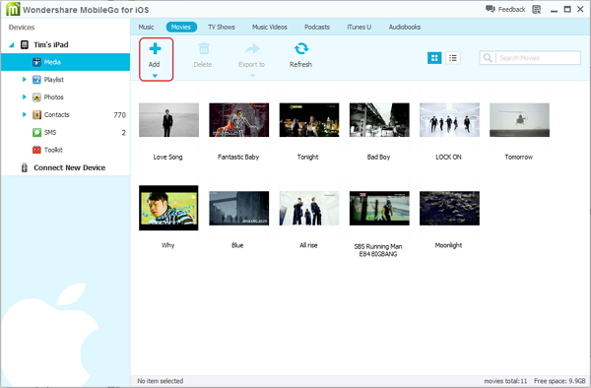Click the Toolkit sidebar icon
The height and width of the screenshot is (388, 591).
coord(36,150)
